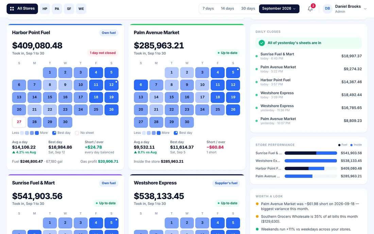Image resolution: width=374 pixels, height=234 pixels.
Task: Open Harbor Point Fuel 3:57 PM close
Action: 309,82
